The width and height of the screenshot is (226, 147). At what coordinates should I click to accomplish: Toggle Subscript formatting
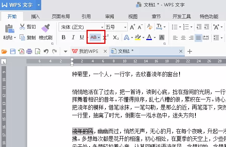(116, 38)
